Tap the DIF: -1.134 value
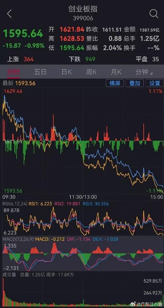164x308 pixels. [79, 239]
